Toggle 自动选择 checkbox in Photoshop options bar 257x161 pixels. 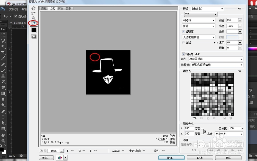click(16, 16)
